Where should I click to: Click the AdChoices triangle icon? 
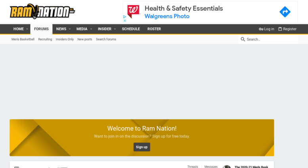pos(124,17)
